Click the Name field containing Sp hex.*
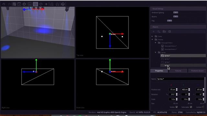This screenshot has width=207, height=116. coord(180,79)
